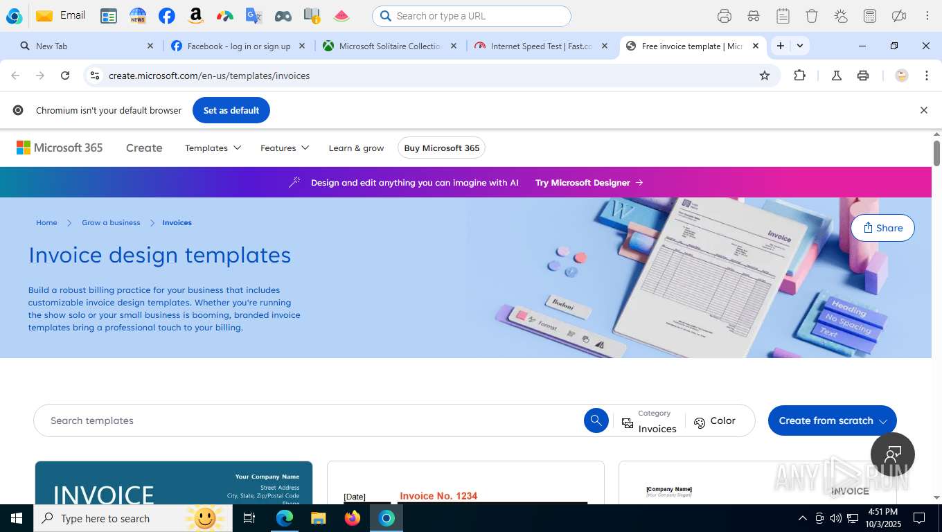Open the profile avatar menu
This screenshot has width=942, height=532.
(902, 76)
